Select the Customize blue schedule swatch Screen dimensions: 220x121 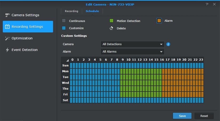point(64,28)
